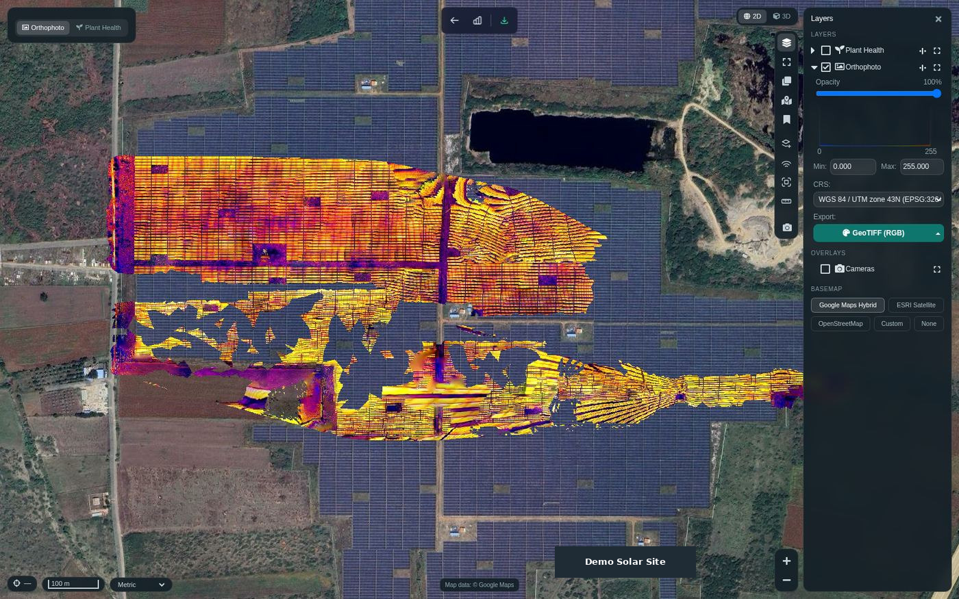Zoom in on the map with plus button
Image resolution: width=959 pixels, height=599 pixels.
(786, 561)
